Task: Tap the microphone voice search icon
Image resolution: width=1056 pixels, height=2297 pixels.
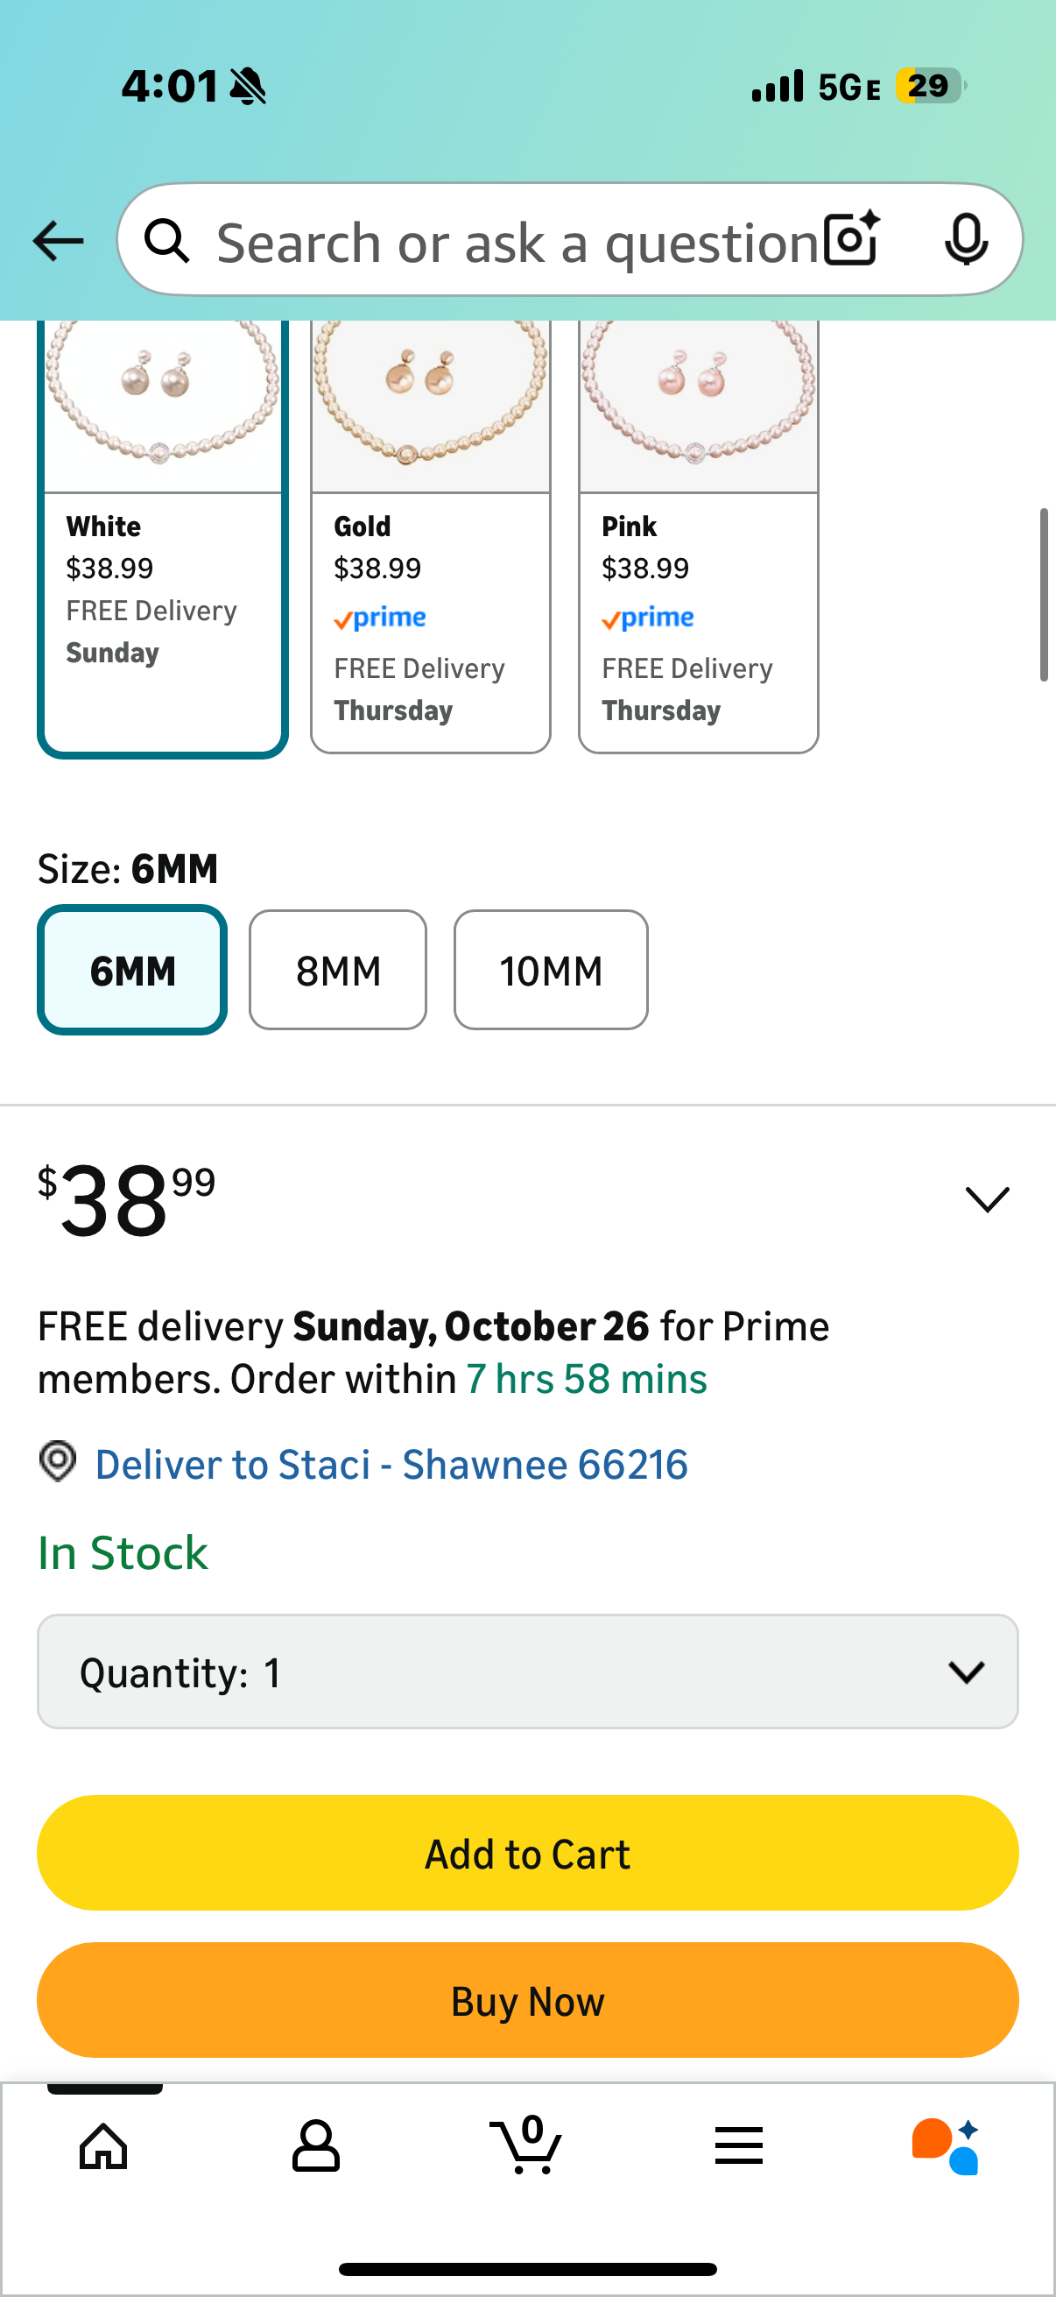Action: tap(965, 240)
